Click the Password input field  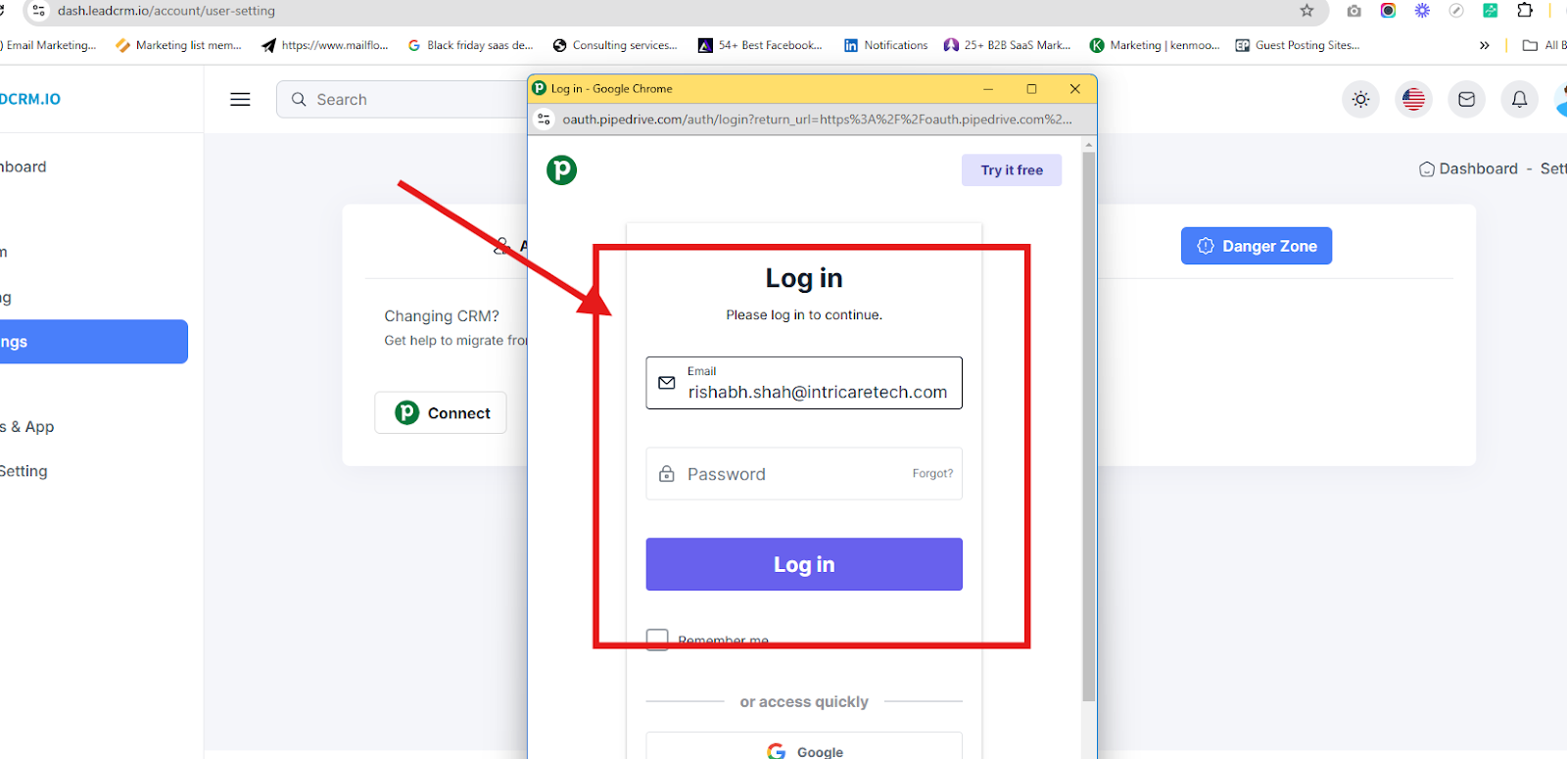(804, 474)
